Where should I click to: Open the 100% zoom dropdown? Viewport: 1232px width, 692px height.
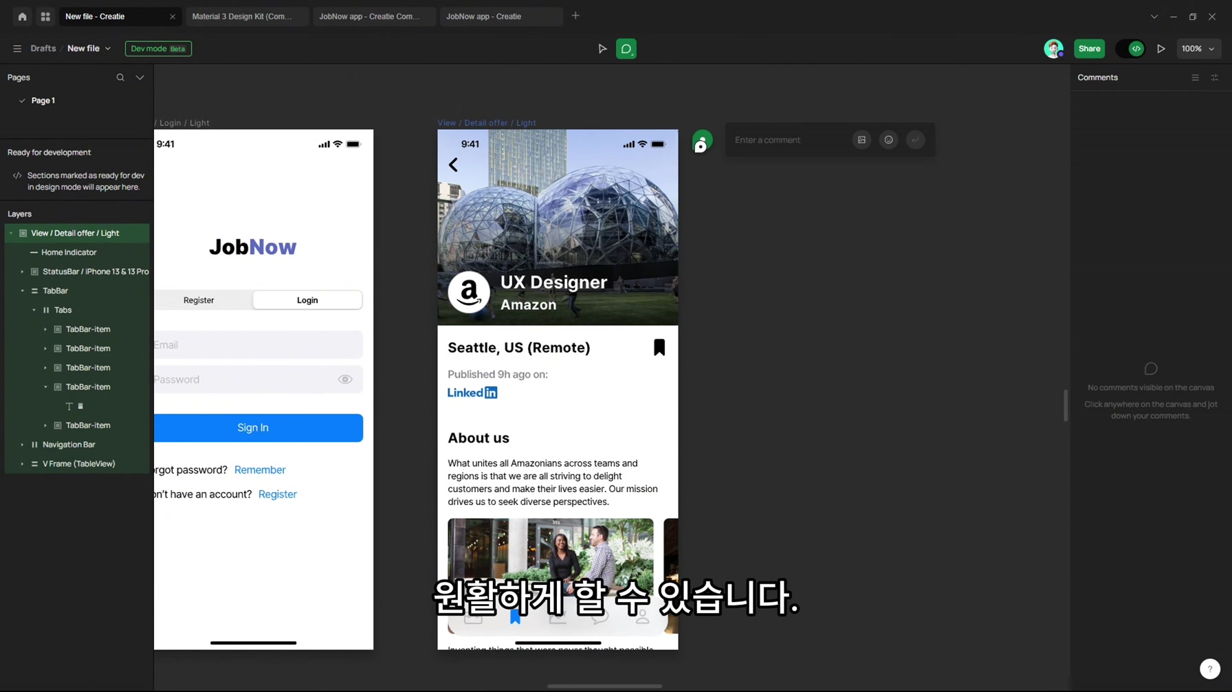[x=1198, y=49]
